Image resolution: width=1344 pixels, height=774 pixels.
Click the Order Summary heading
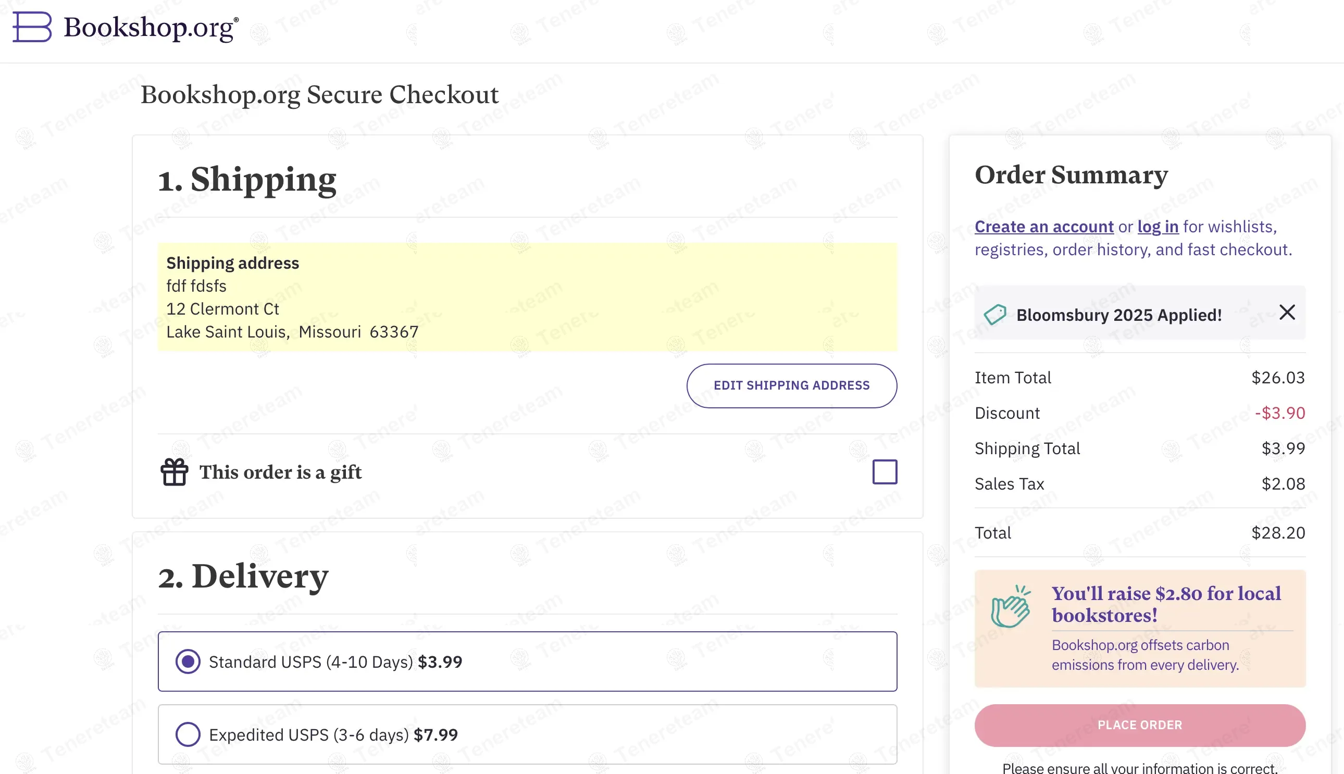coord(1071,175)
